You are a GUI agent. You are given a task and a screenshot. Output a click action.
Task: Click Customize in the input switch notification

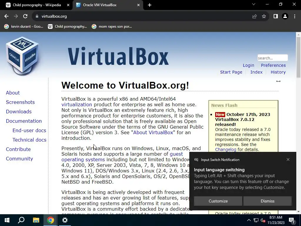pyautogui.click(x=218, y=201)
